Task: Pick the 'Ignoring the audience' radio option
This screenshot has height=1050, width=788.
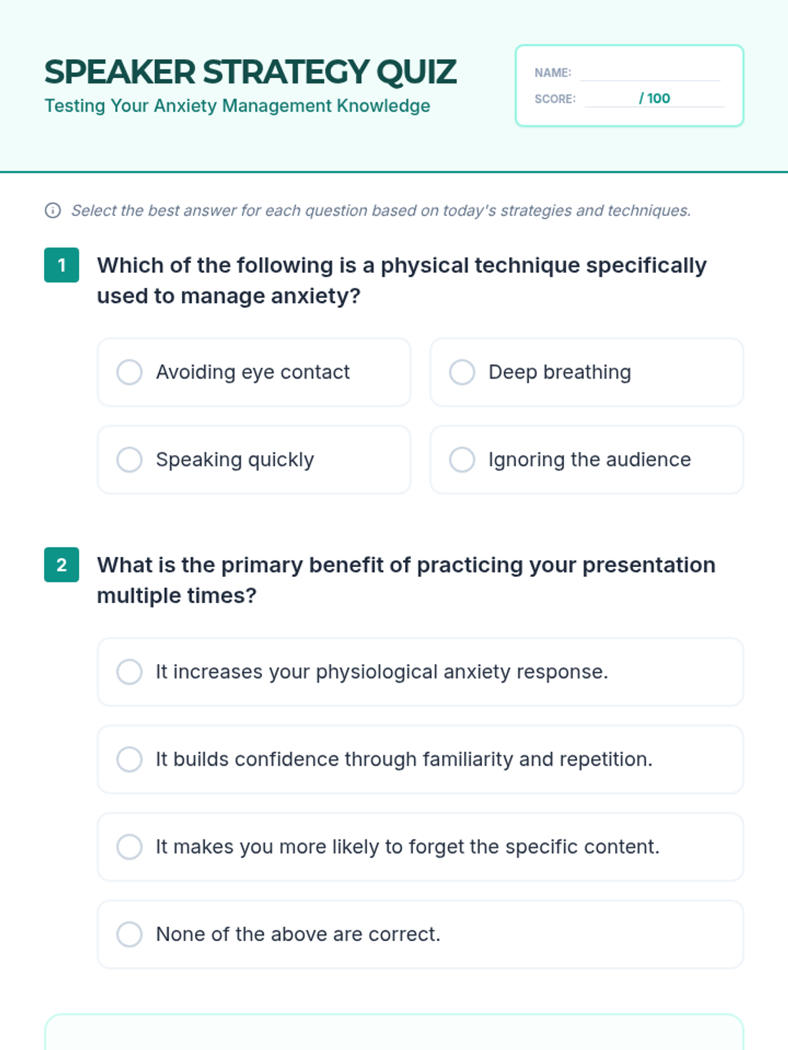Action: pyautogui.click(x=462, y=459)
